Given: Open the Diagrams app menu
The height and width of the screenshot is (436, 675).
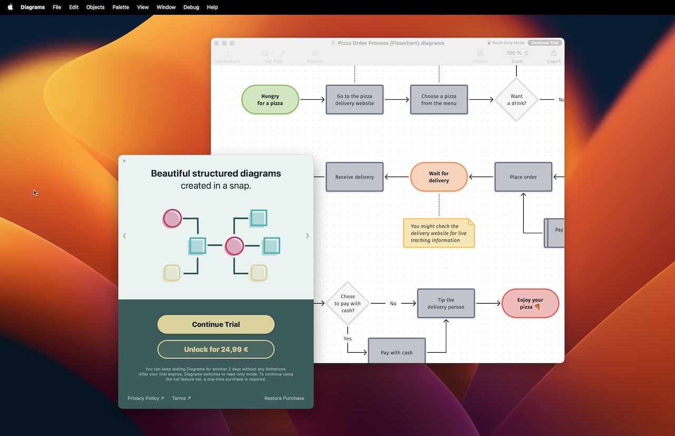Looking at the screenshot, I should point(33,7).
